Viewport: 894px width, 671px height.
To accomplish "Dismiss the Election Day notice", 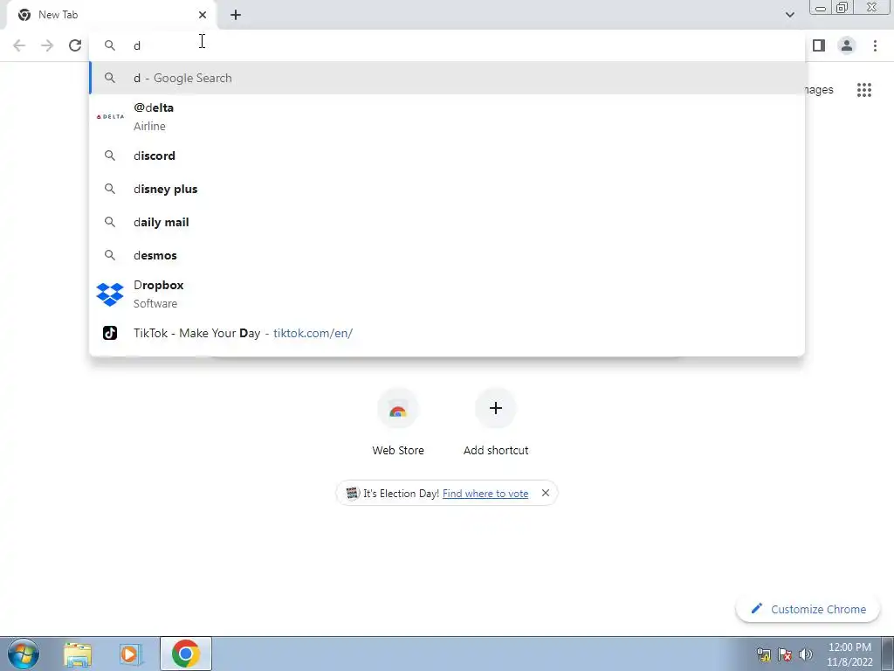I will click(546, 493).
